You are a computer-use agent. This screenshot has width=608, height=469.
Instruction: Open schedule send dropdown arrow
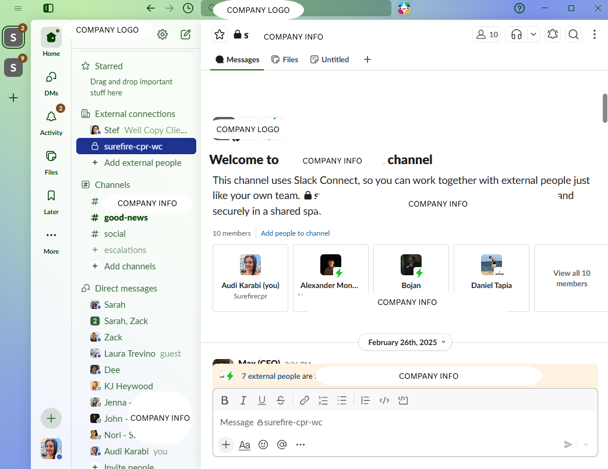point(586,445)
